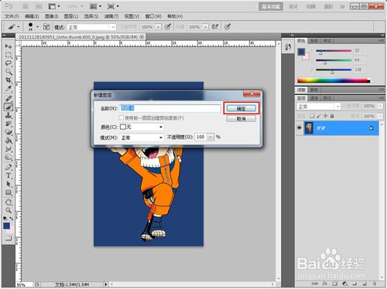The image size is (387, 289).
Task: Switch to the 通道 channels tab
Action: click(x=314, y=98)
